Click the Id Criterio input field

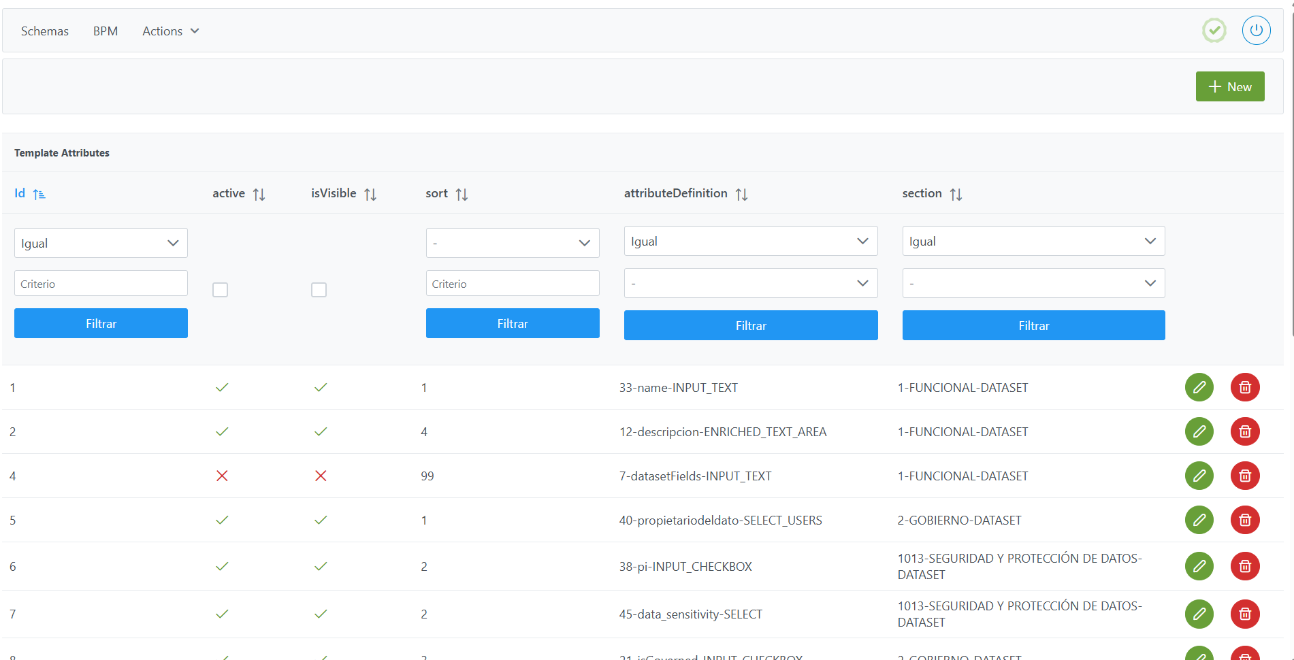click(x=101, y=284)
